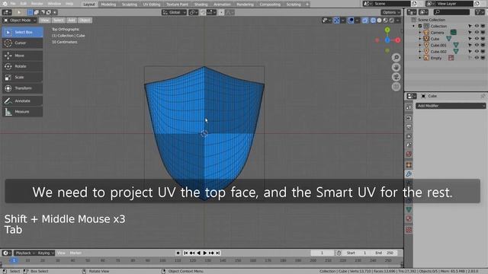
Task: Switch to the UV Editing workspace tab
Action: click(x=152, y=5)
